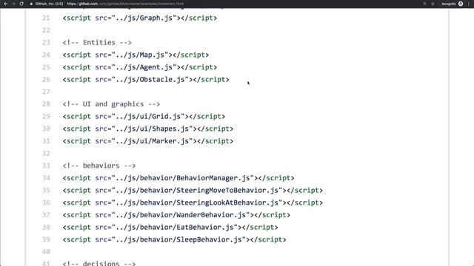The height and width of the screenshot is (266, 474).
Task: Click line number 40
Action: click(x=46, y=252)
